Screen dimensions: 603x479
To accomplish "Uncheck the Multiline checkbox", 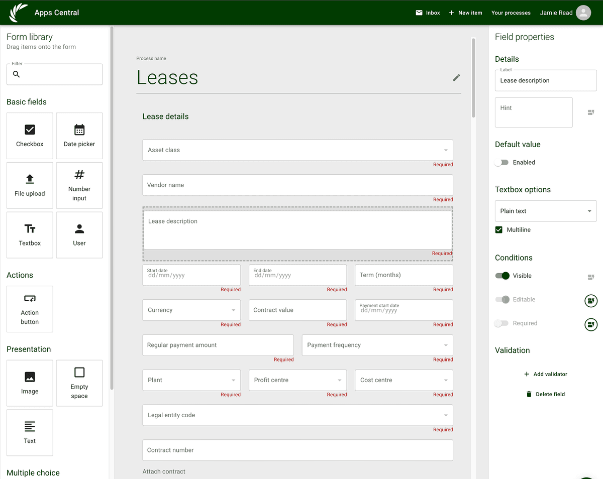I will (x=498, y=229).
